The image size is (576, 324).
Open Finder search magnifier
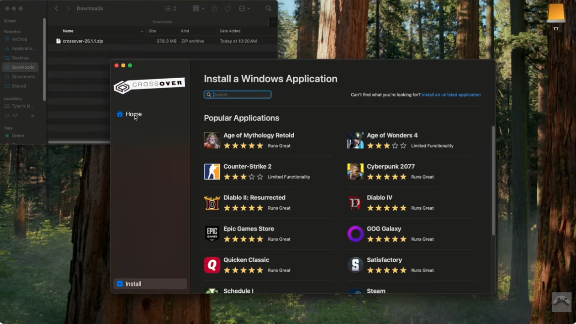pyautogui.click(x=268, y=8)
